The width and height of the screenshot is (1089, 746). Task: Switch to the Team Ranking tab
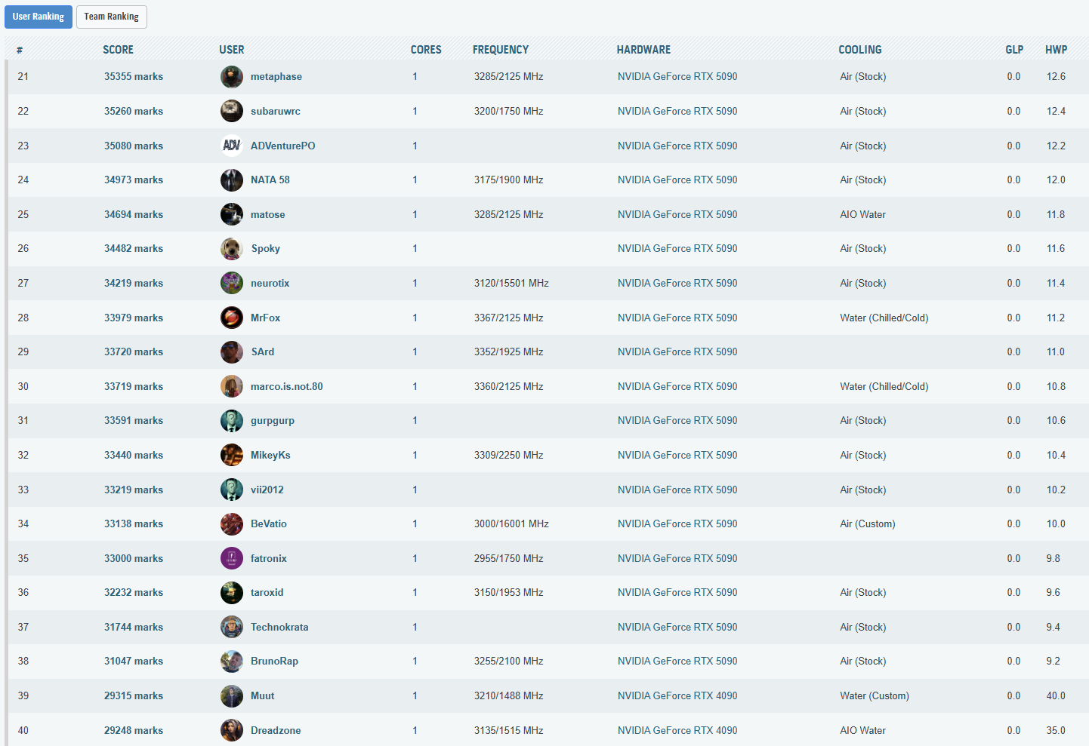click(x=111, y=17)
